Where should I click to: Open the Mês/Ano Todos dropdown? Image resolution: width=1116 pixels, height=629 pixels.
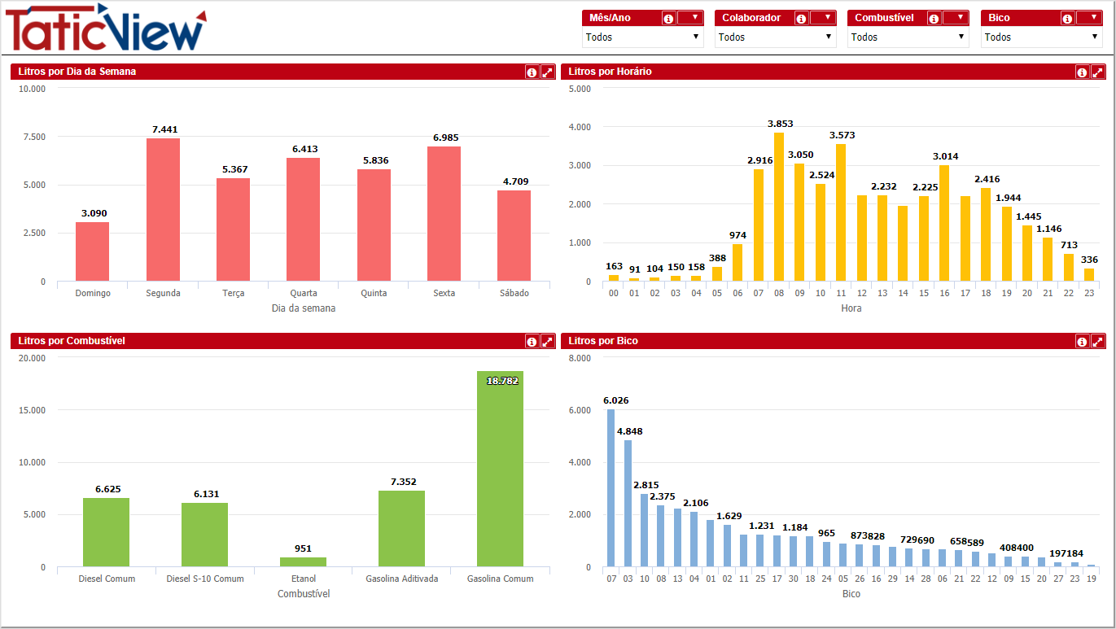pos(643,37)
